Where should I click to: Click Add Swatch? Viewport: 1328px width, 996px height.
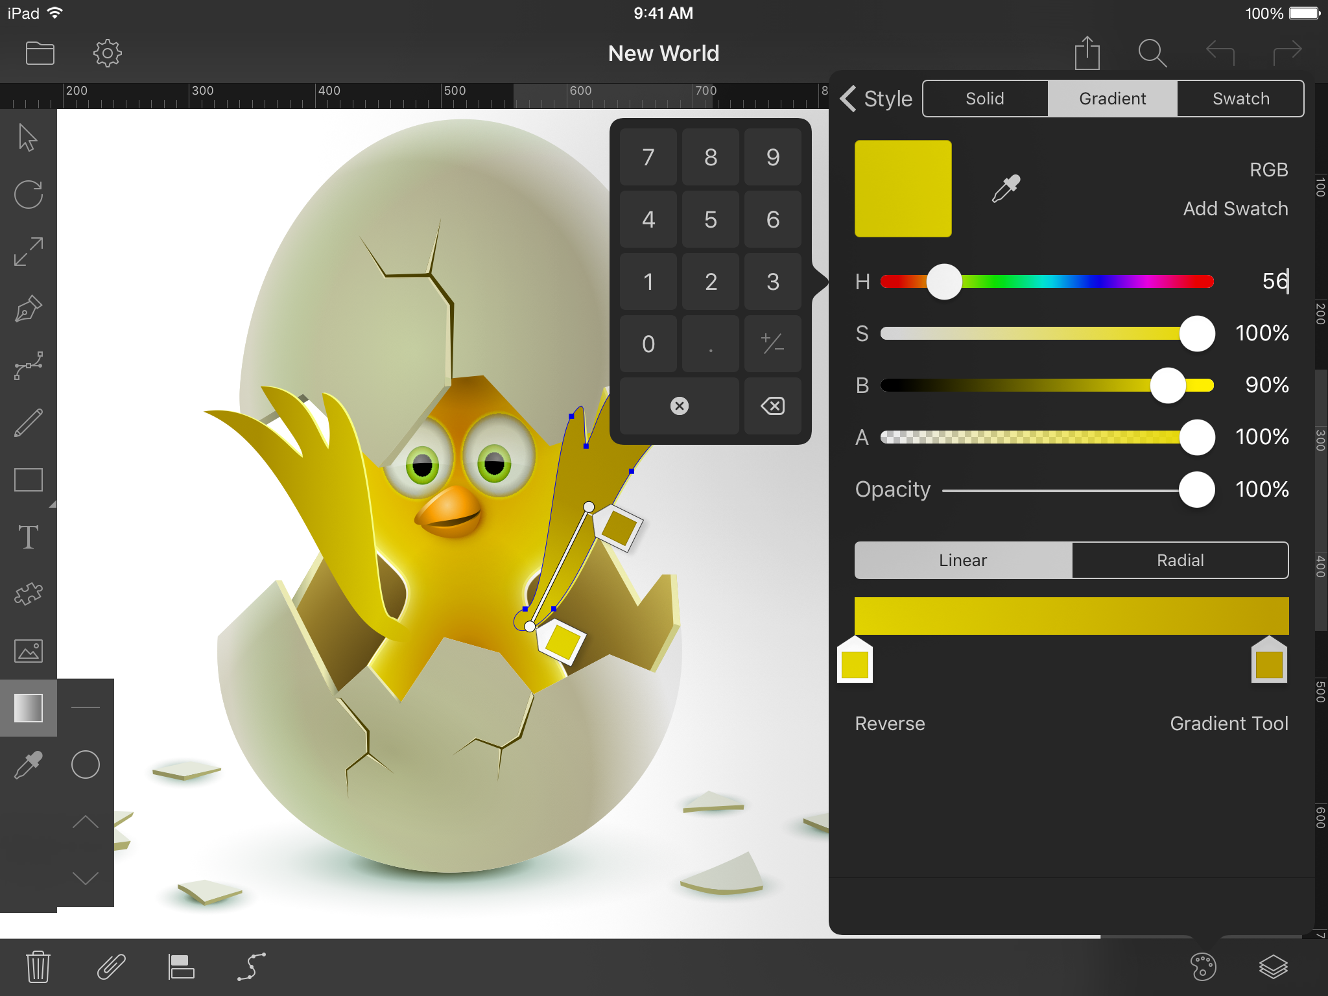click(x=1235, y=209)
